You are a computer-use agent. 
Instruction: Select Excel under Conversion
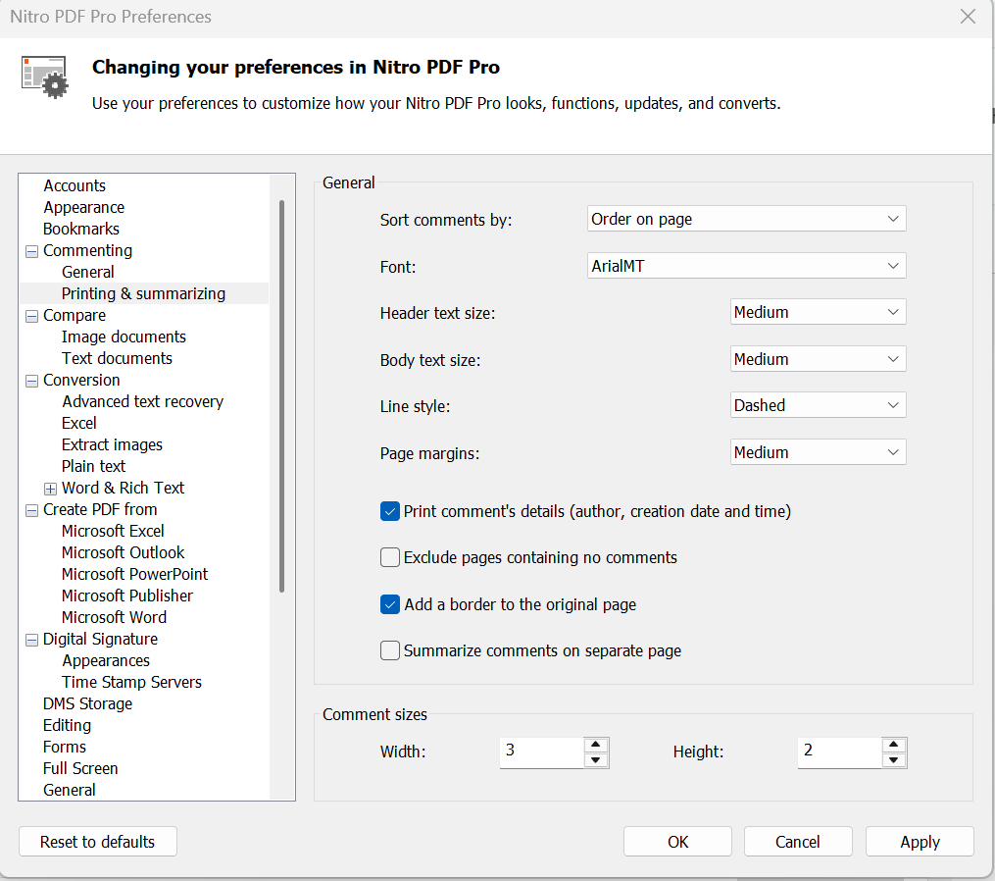pos(79,423)
